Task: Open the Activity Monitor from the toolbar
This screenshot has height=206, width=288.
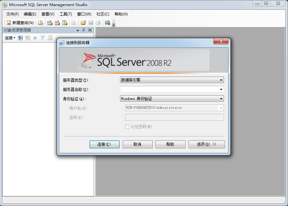Action: pos(107,23)
